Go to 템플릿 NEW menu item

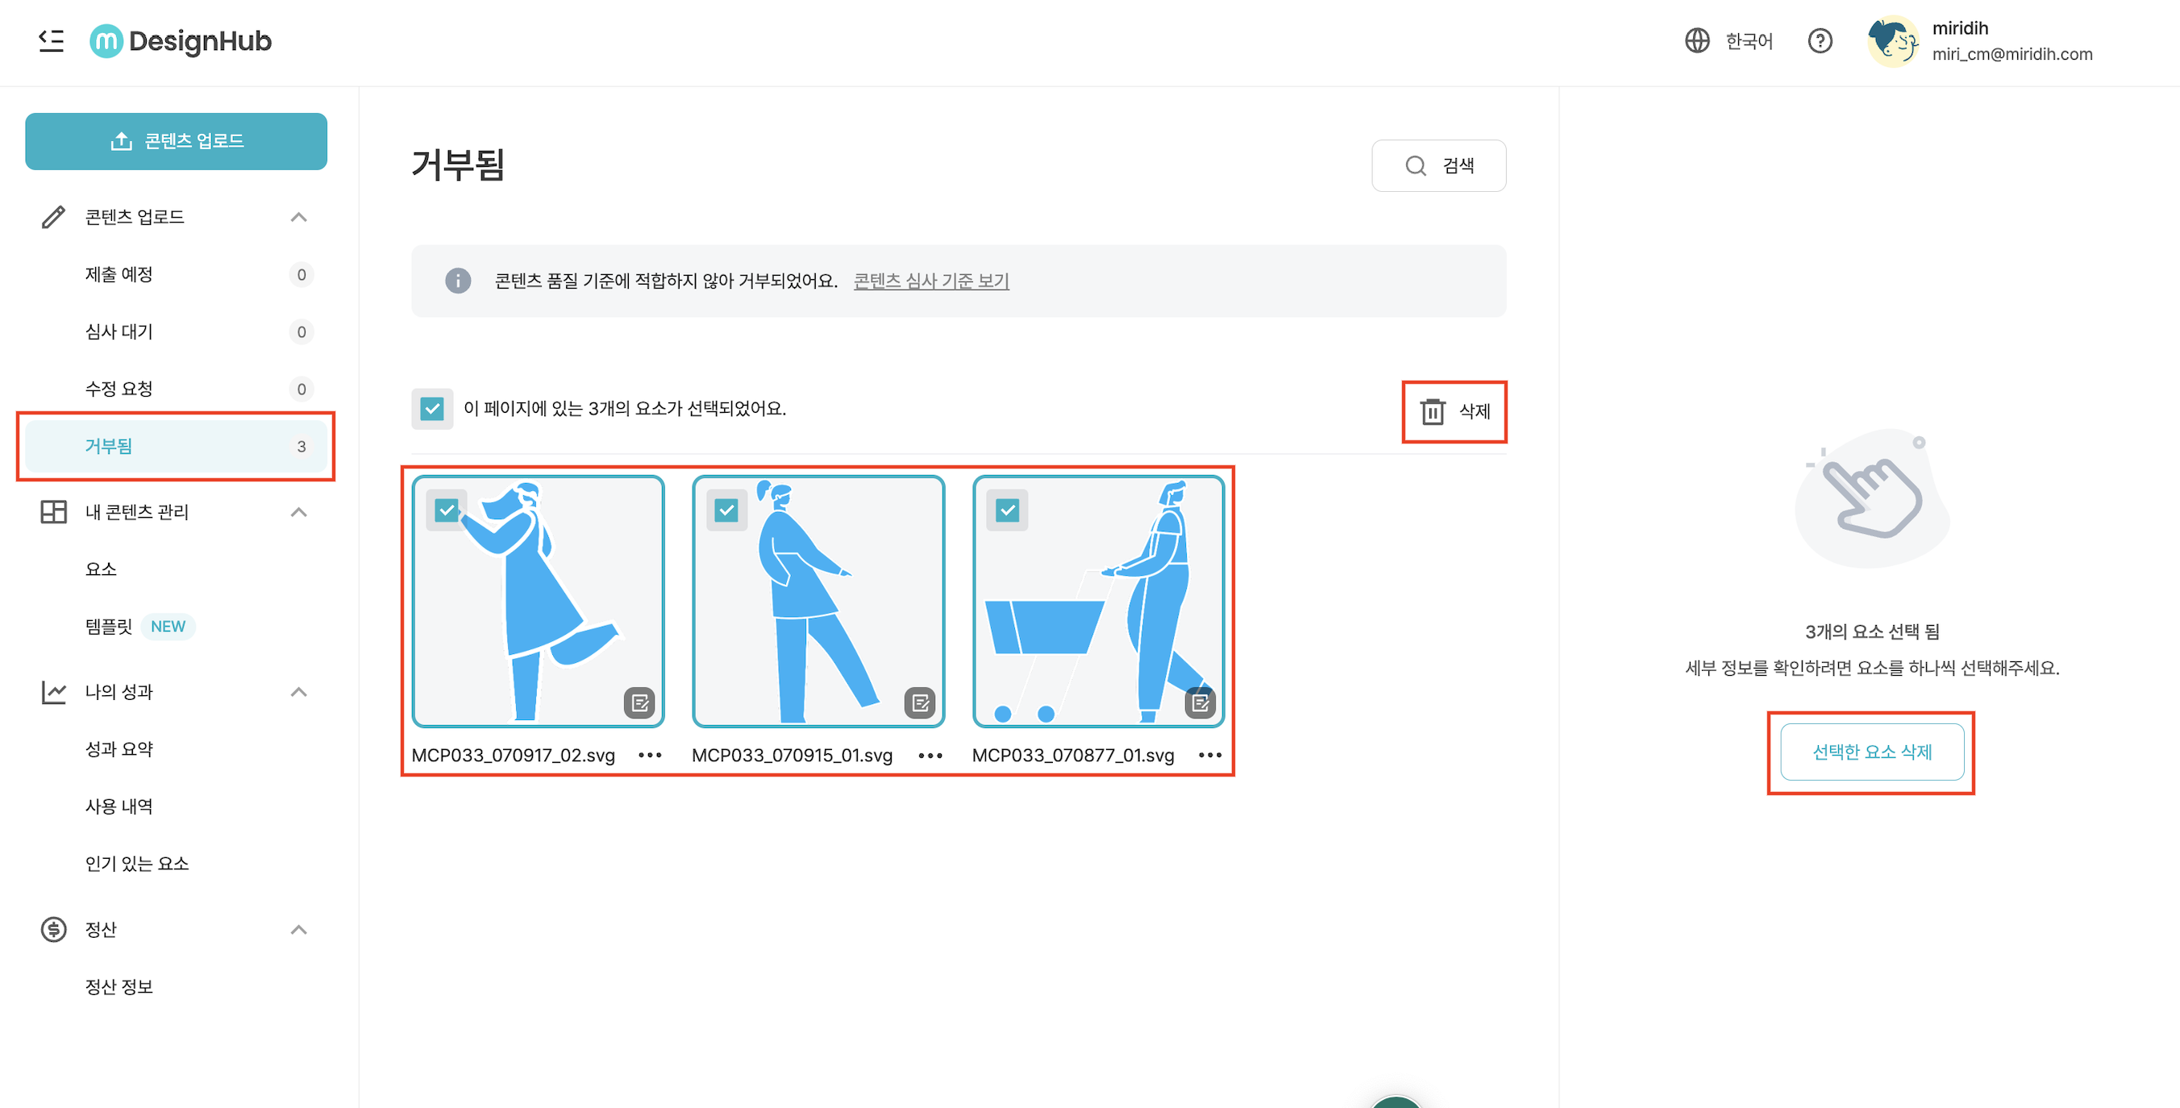tap(109, 627)
